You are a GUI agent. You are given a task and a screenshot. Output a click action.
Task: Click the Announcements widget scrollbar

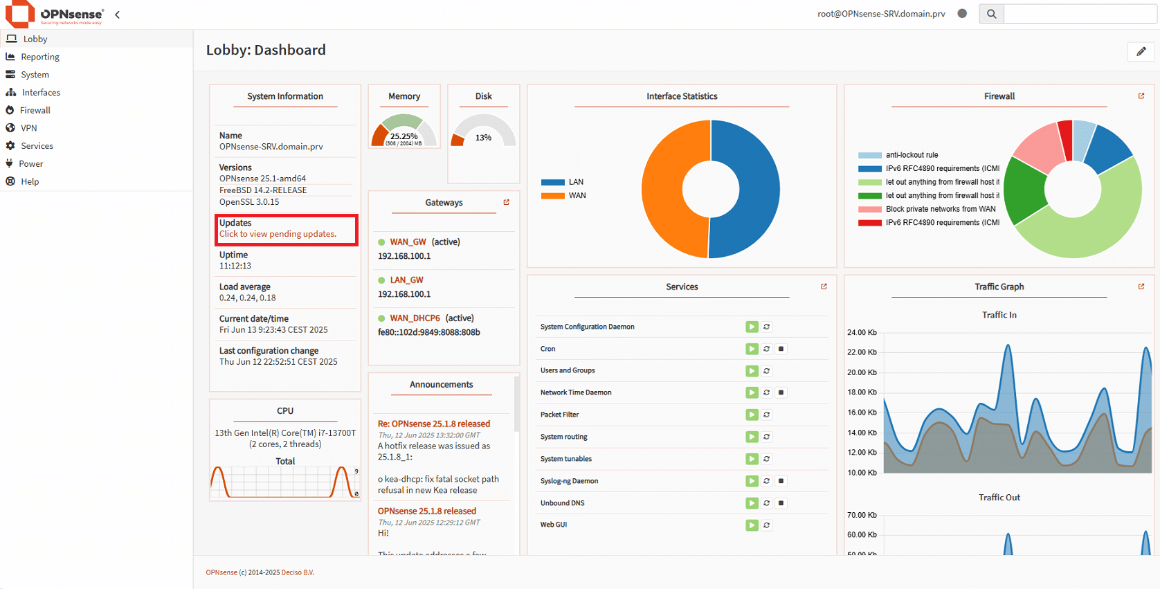click(x=516, y=404)
